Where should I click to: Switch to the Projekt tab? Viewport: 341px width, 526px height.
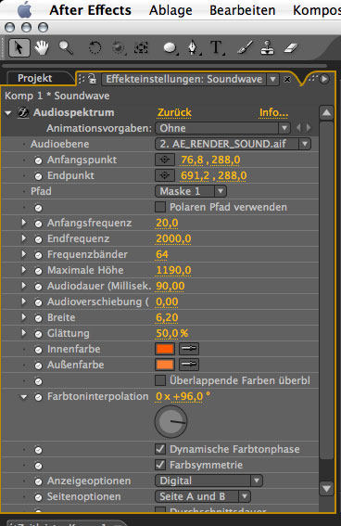(35, 78)
